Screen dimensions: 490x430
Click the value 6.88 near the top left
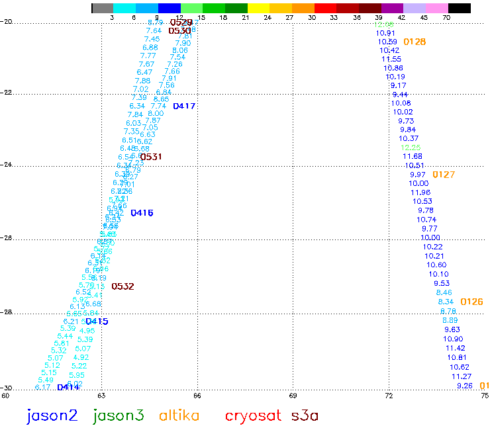(150, 47)
